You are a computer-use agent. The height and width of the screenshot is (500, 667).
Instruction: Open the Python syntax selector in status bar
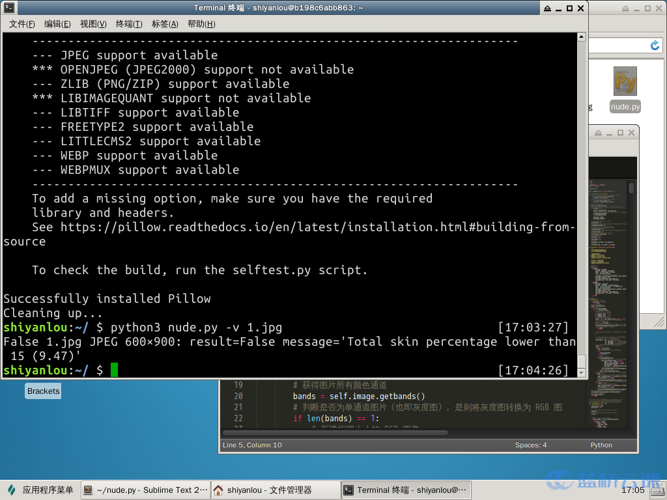click(601, 445)
